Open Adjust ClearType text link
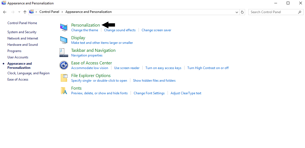 pyautogui.click(x=186, y=93)
